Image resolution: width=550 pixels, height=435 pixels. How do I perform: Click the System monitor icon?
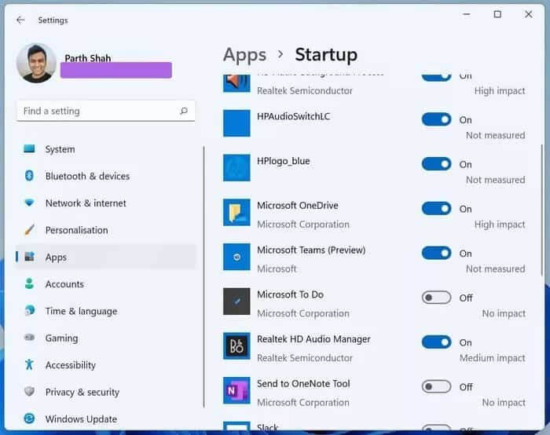tap(29, 149)
